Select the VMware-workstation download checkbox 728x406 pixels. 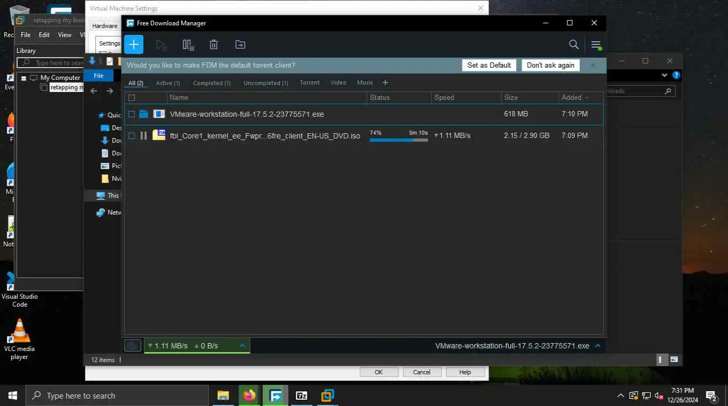click(x=132, y=114)
